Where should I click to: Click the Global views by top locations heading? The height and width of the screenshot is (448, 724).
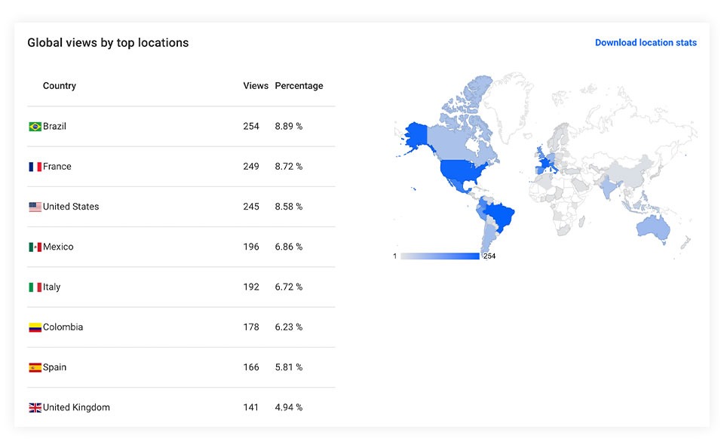tap(108, 43)
